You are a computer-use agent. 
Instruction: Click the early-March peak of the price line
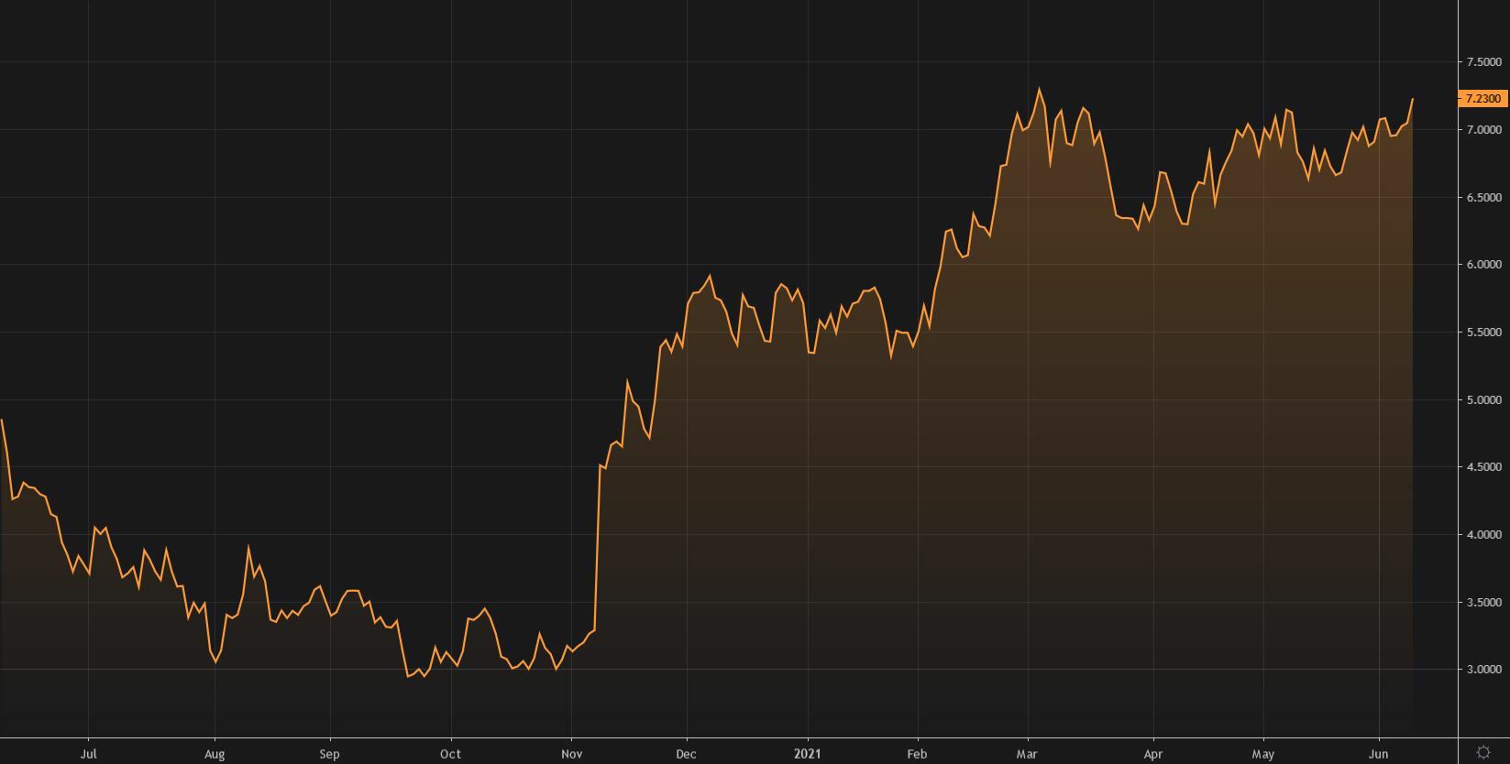point(1039,89)
